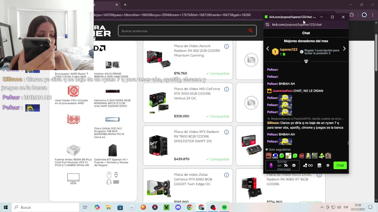Click the peripherals step icon in build sidebar
Screen dimensions: 378x212
[x=113, y=178]
